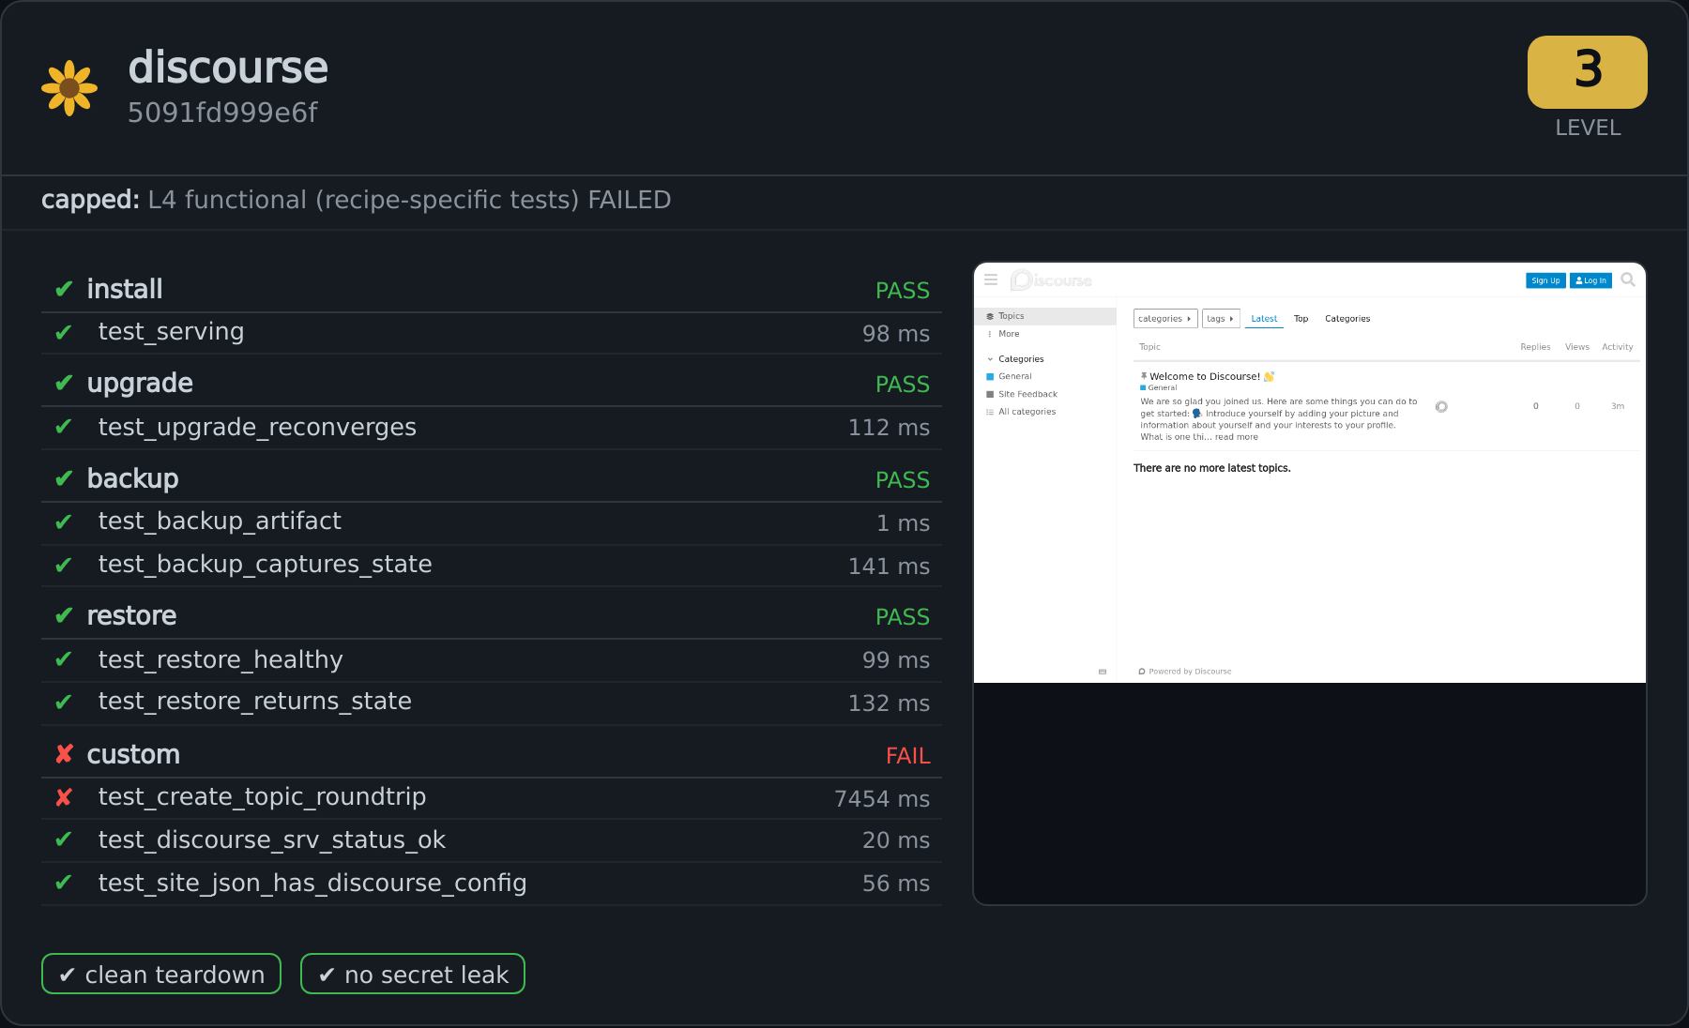Click the sunflower logo icon
This screenshot has width=1689, height=1028.
(x=69, y=88)
